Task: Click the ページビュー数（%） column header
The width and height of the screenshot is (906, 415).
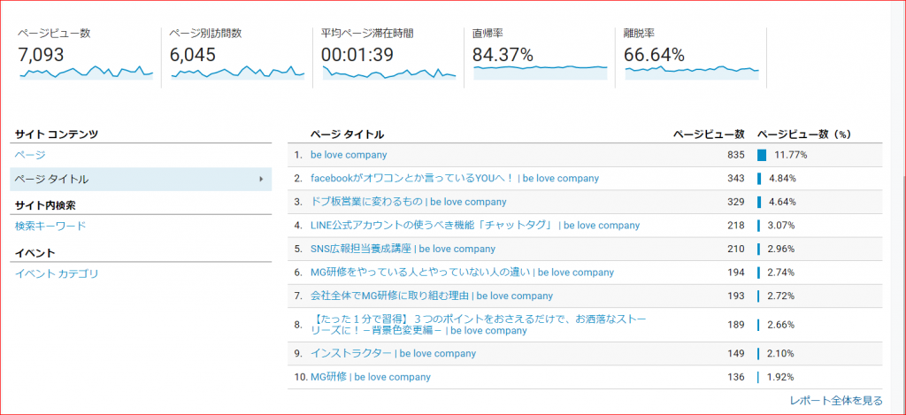Action: tap(804, 134)
